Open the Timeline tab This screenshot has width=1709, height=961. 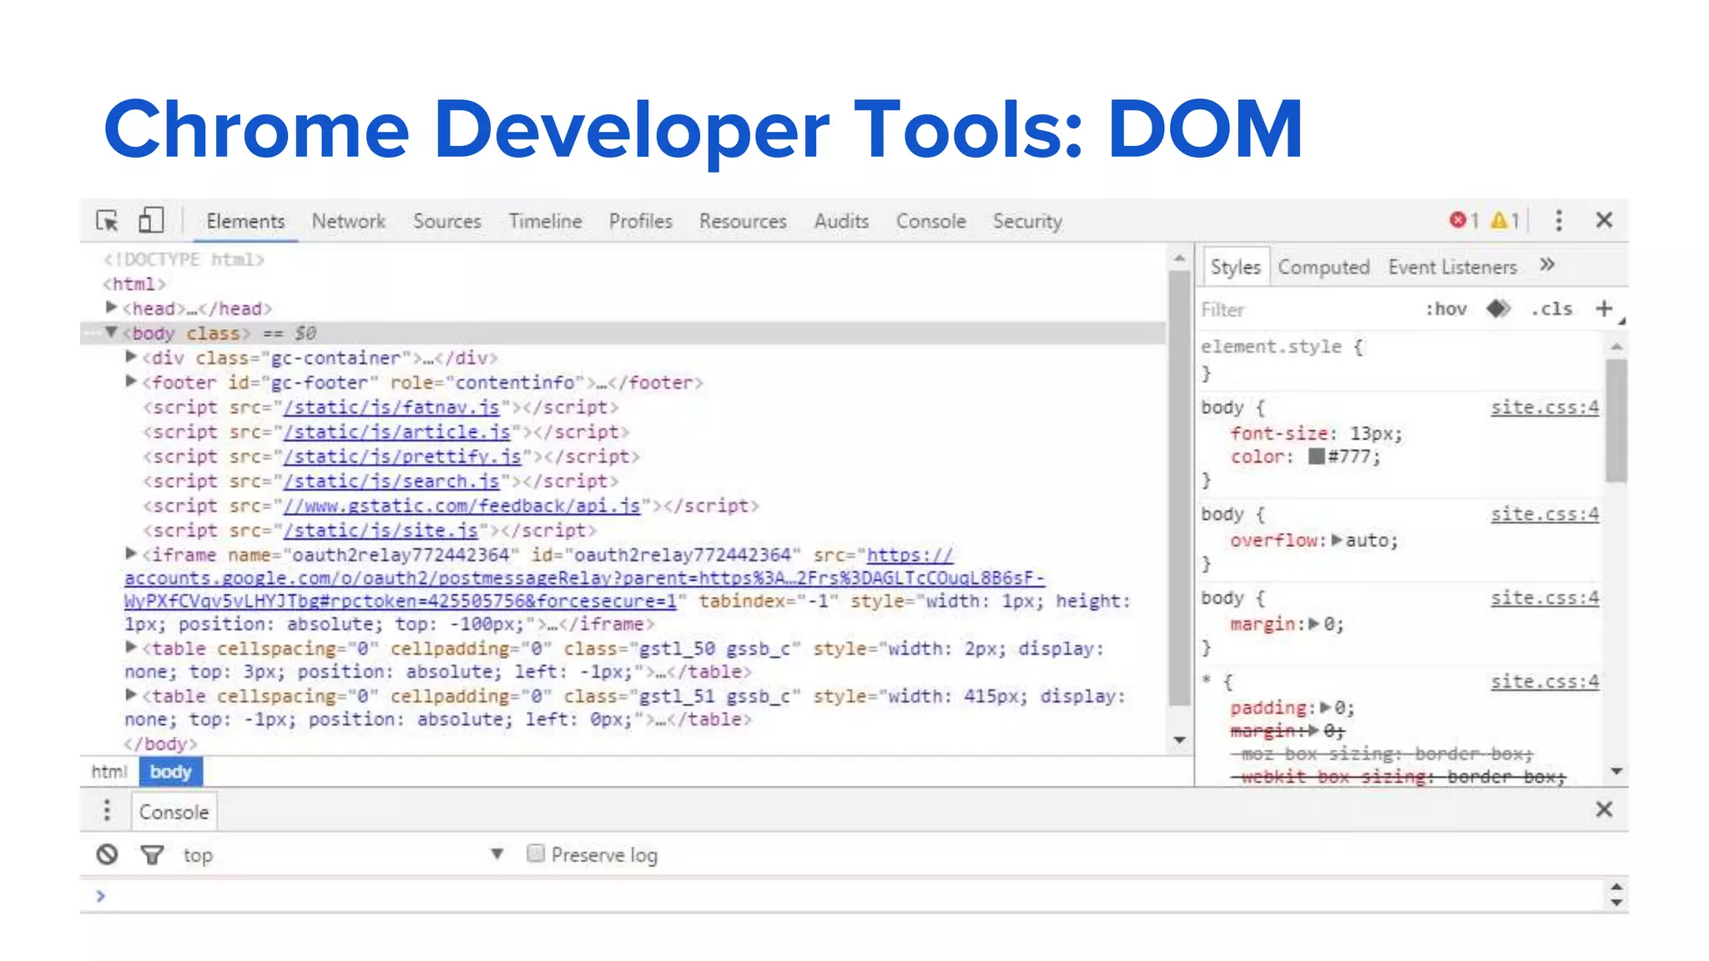[546, 221]
